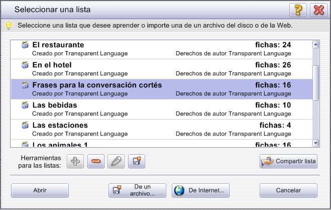This screenshot has width=331, height=210.
Task: Click the scrollbar up arrow
Action: (x=315, y=45)
